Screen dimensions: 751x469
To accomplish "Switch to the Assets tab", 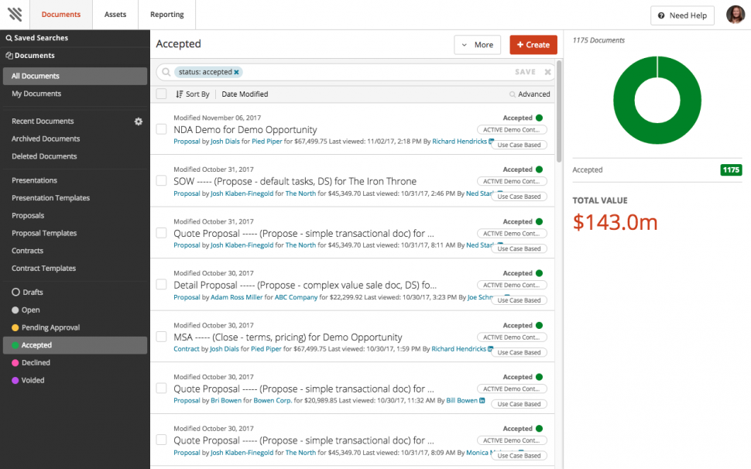I will [115, 15].
